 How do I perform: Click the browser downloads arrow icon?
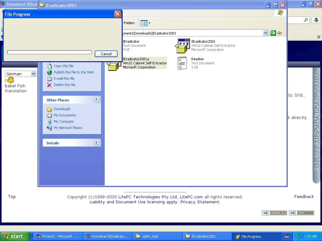coord(316,20)
